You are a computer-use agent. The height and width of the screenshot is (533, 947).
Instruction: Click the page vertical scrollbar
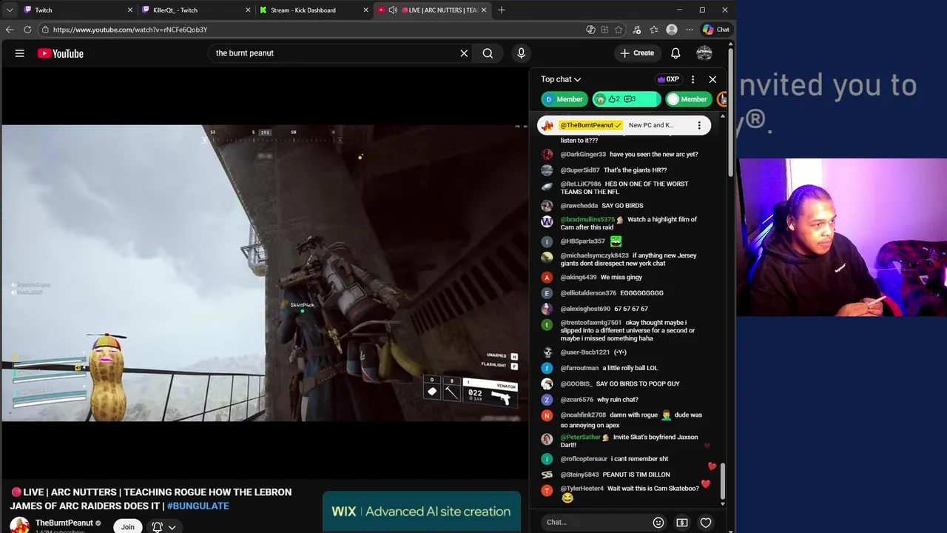(x=731, y=111)
